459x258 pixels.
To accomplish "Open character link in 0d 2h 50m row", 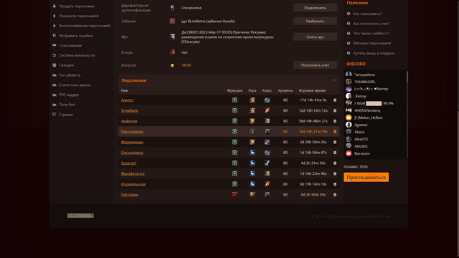I will point(130,194).
